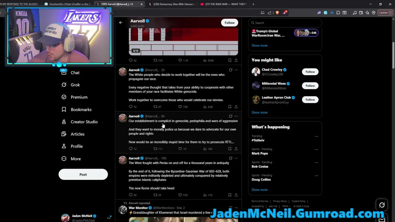Open the Privacy Policy link
The width and height of the screenshot is (395, 222).
click(x=280, y=201)
